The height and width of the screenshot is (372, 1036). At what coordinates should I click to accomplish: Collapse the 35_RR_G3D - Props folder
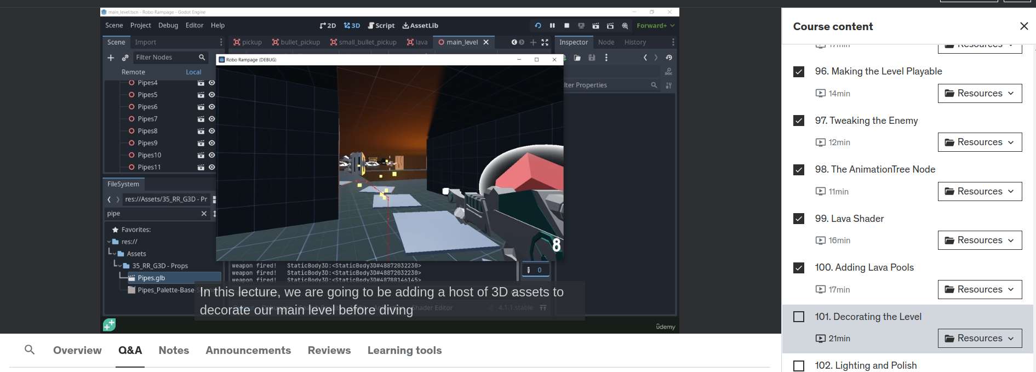pos(119,266)
